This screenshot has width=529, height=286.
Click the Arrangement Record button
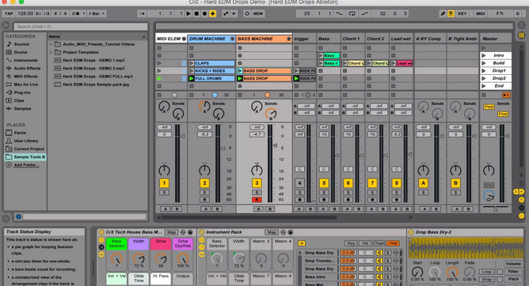204,13
